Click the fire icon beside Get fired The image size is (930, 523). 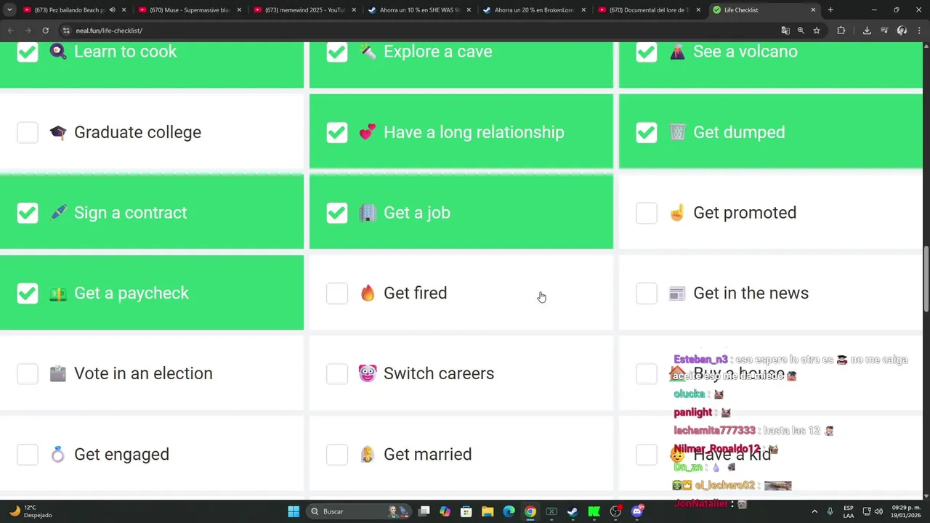pyautogui.click(x=368, y=293)
